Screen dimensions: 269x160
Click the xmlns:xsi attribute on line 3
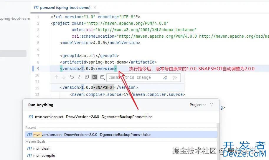pos(134,30)
